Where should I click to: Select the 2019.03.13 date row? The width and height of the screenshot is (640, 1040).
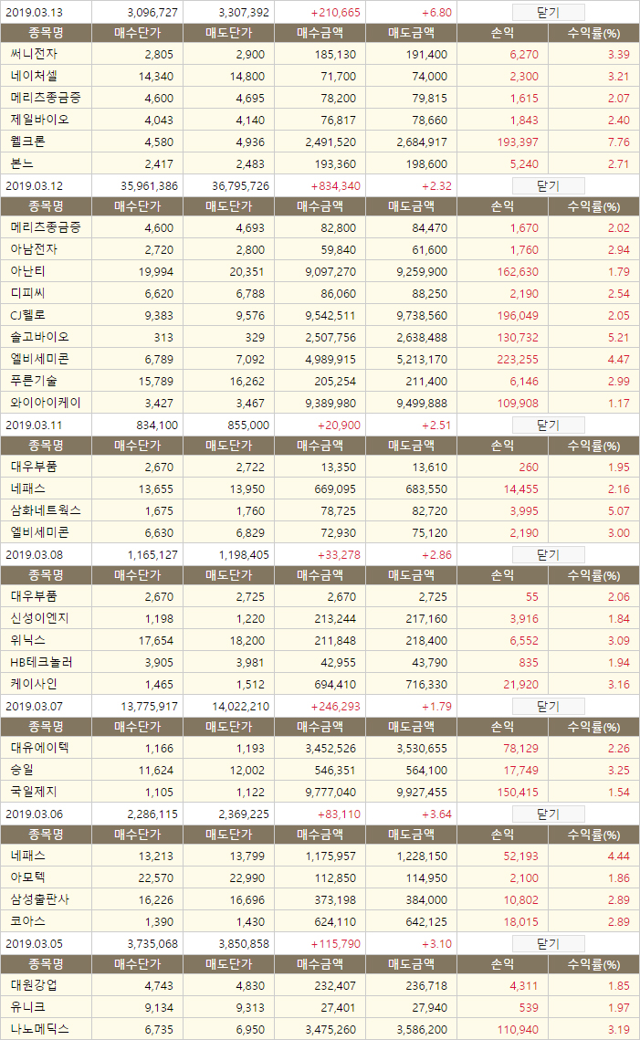click(x=320, y=13)
